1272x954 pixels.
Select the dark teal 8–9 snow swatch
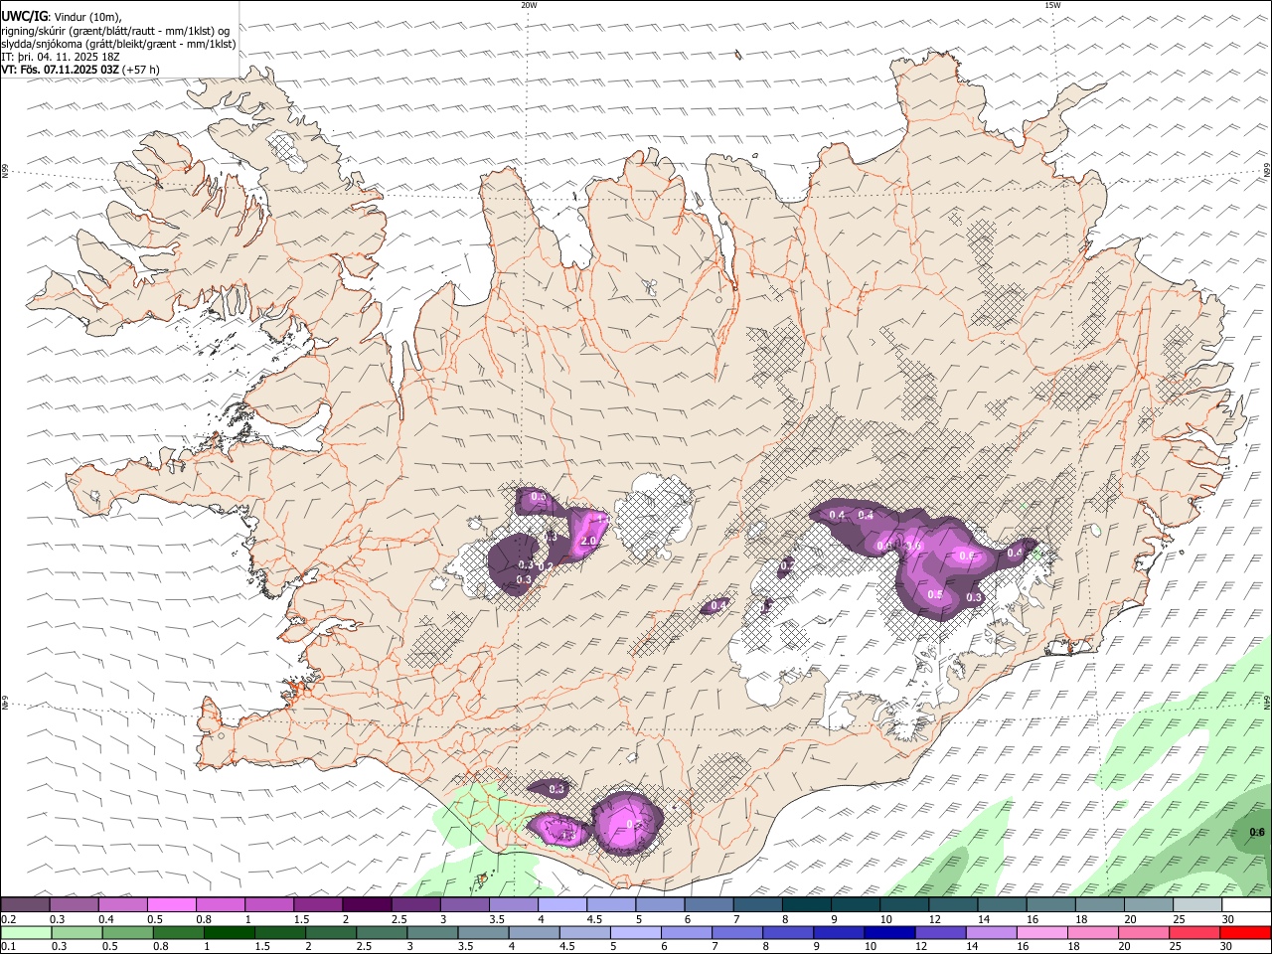806,904
